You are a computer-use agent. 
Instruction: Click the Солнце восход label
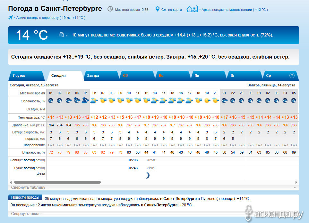pos(29,160)
